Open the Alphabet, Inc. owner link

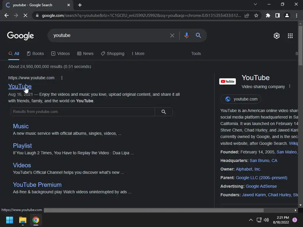click(x=248, y=169)
